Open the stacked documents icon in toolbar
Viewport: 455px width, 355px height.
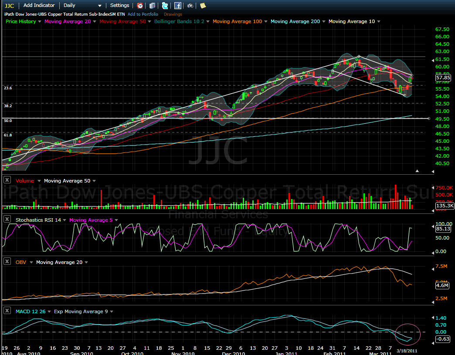pos(152,6)
